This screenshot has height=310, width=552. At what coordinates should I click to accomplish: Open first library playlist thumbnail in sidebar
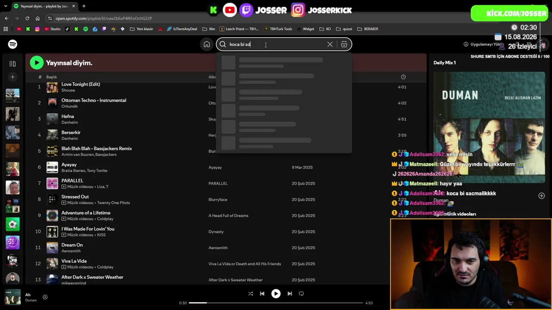pyautogui.click(x=13, y=96)
